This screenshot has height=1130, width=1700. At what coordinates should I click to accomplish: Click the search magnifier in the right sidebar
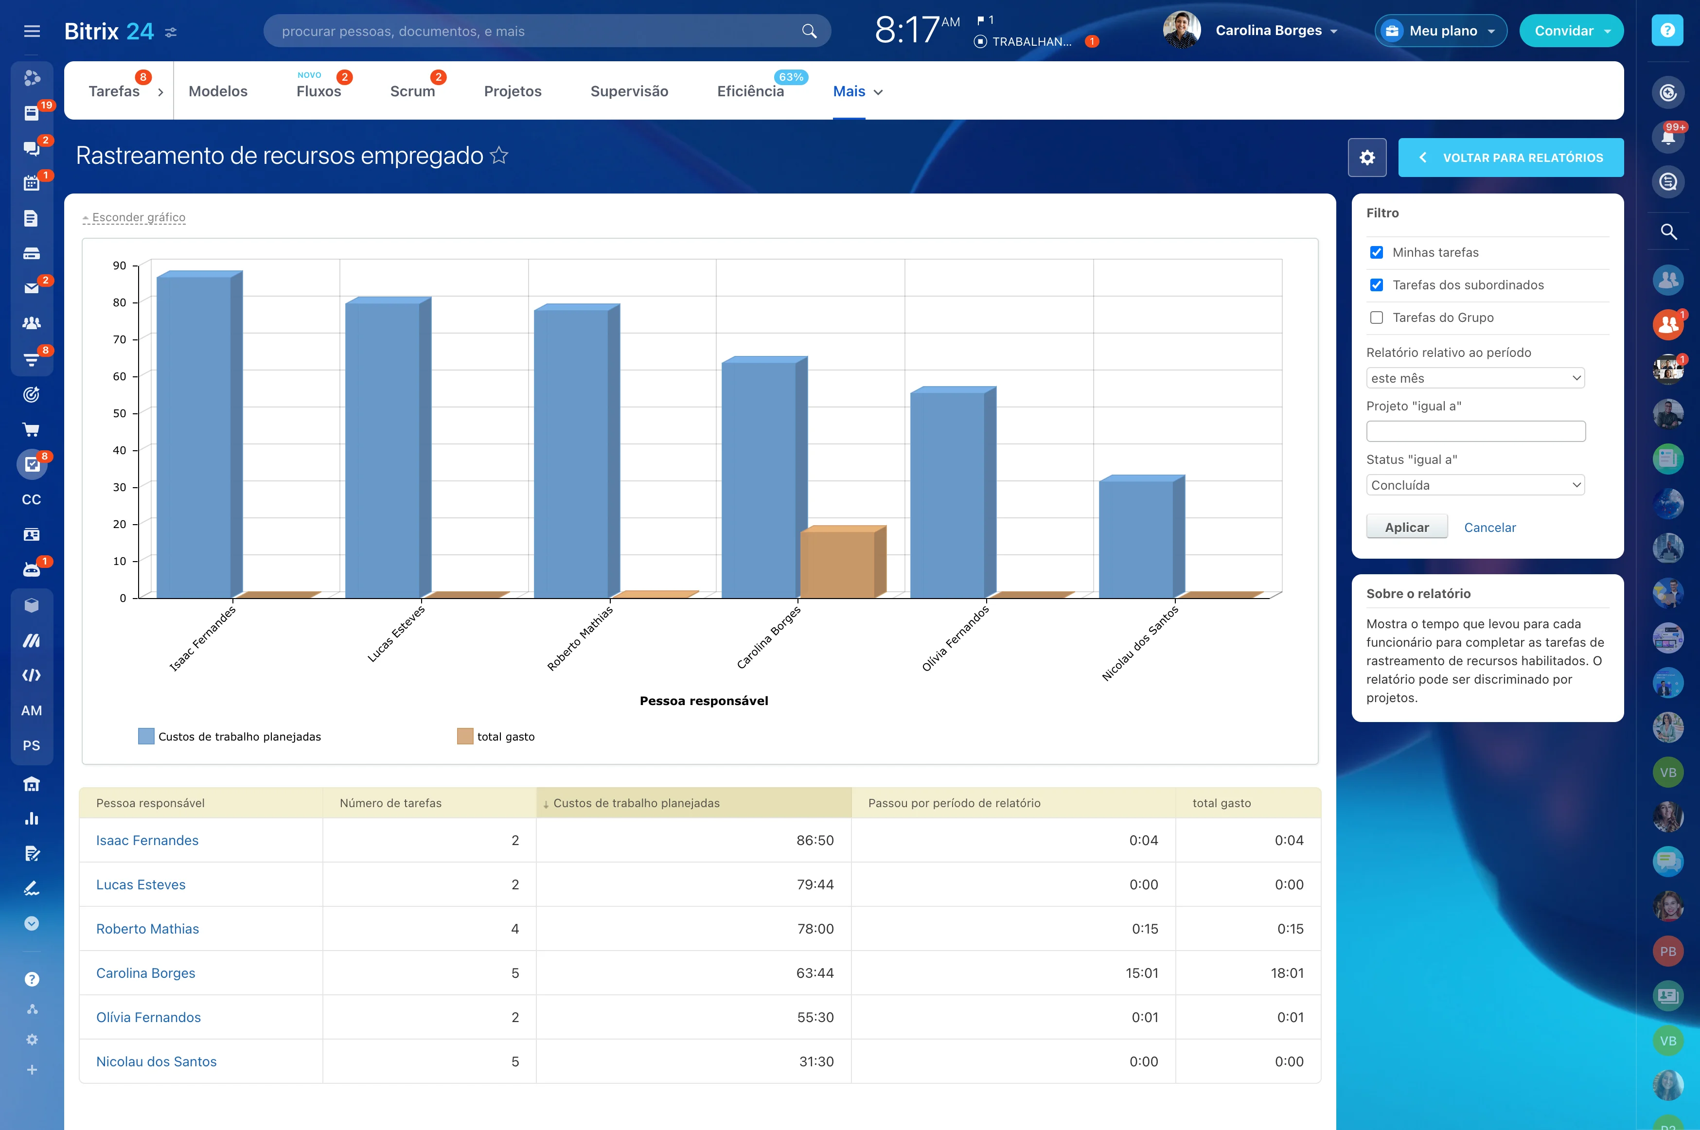coord(1668,232)
